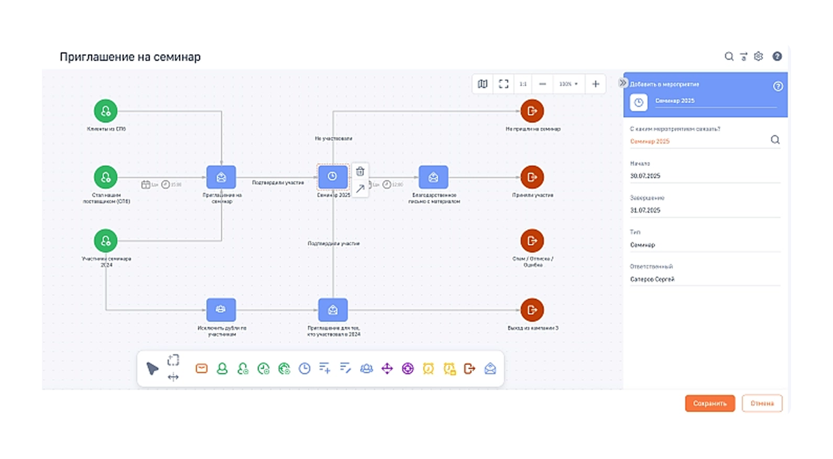Image resolution: width=833 pixels, height=459 pixels.
Task: Add a blue clock event element
Action: click(304, 369)
